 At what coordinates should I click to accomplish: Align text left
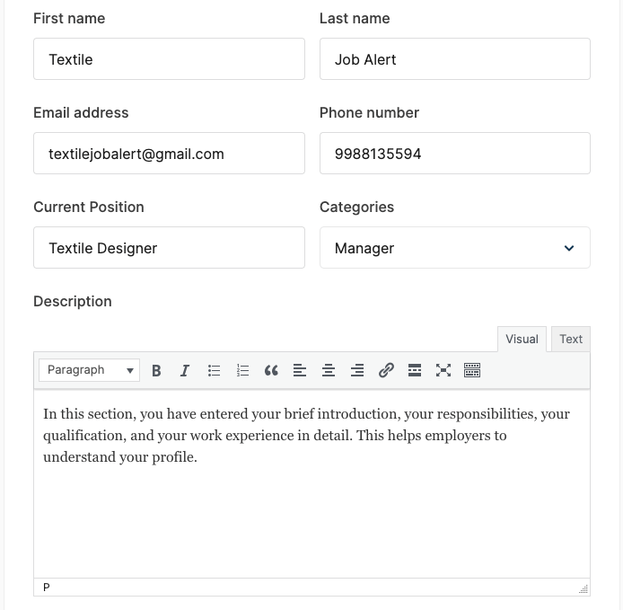click(x=300, y=370)
